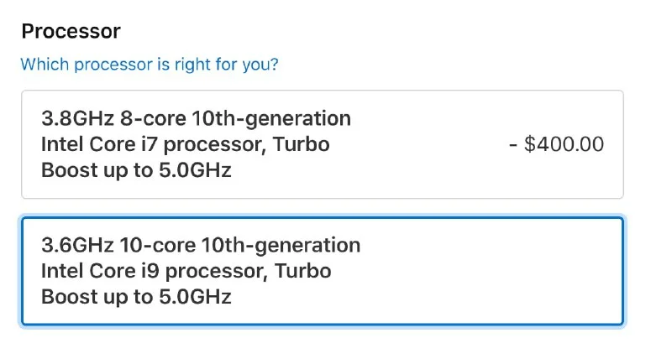Click the "- $400.00" price difference

tap(556, 144)
